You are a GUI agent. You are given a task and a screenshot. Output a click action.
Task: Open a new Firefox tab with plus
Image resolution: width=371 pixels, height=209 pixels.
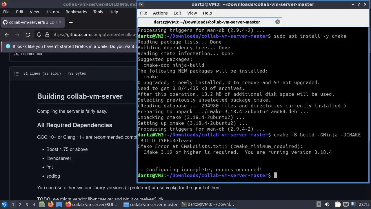click(x=71, y=22)
